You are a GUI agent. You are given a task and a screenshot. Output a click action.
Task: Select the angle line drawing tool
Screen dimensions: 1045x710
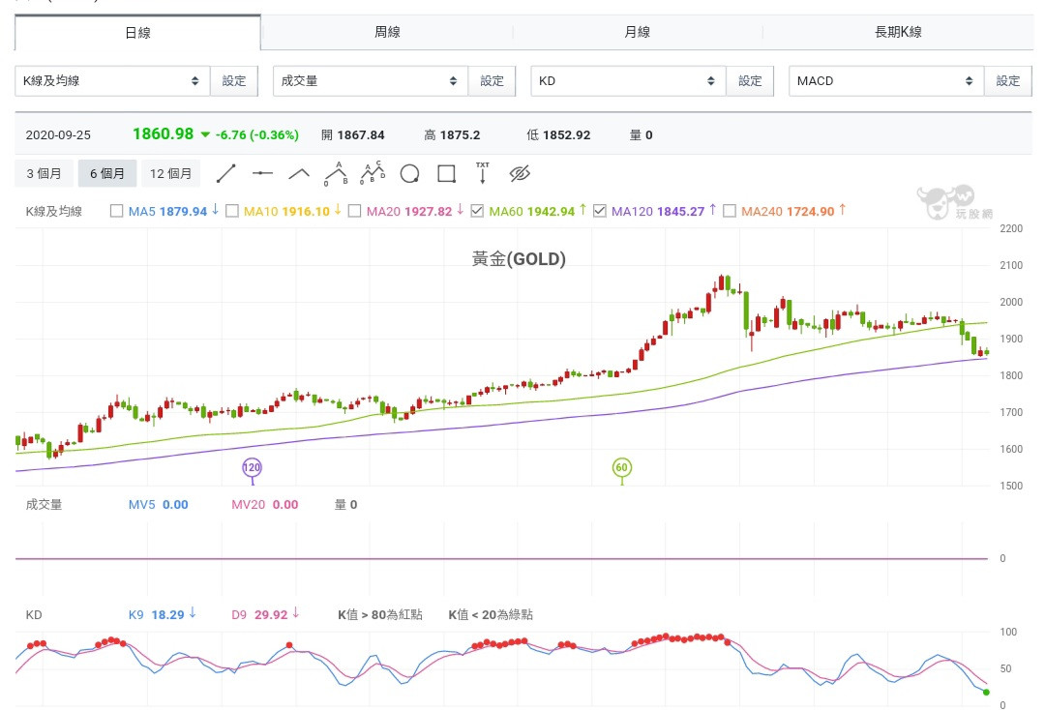click(299, 174)
